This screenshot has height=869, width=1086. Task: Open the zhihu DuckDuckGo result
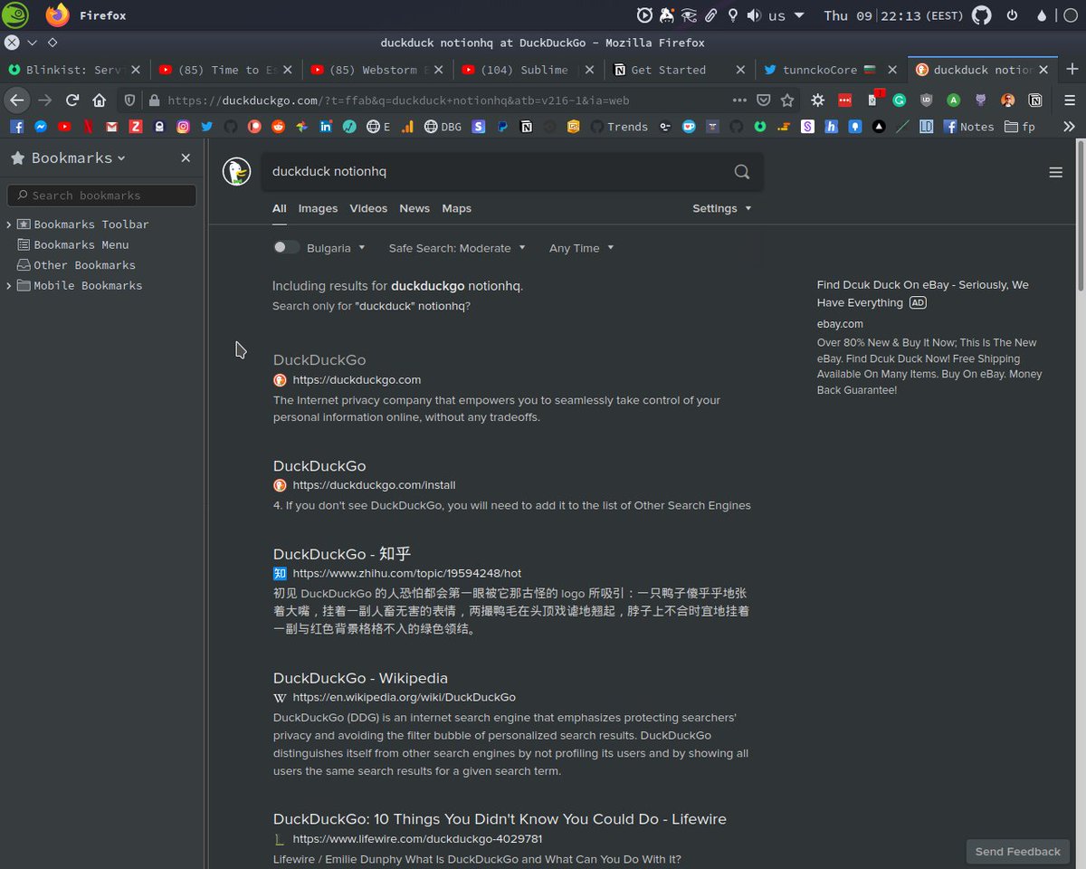[x=342, y=554]
